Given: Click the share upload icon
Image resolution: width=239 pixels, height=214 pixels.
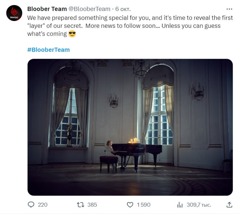Looking at the screenshot, I should 229,205.
